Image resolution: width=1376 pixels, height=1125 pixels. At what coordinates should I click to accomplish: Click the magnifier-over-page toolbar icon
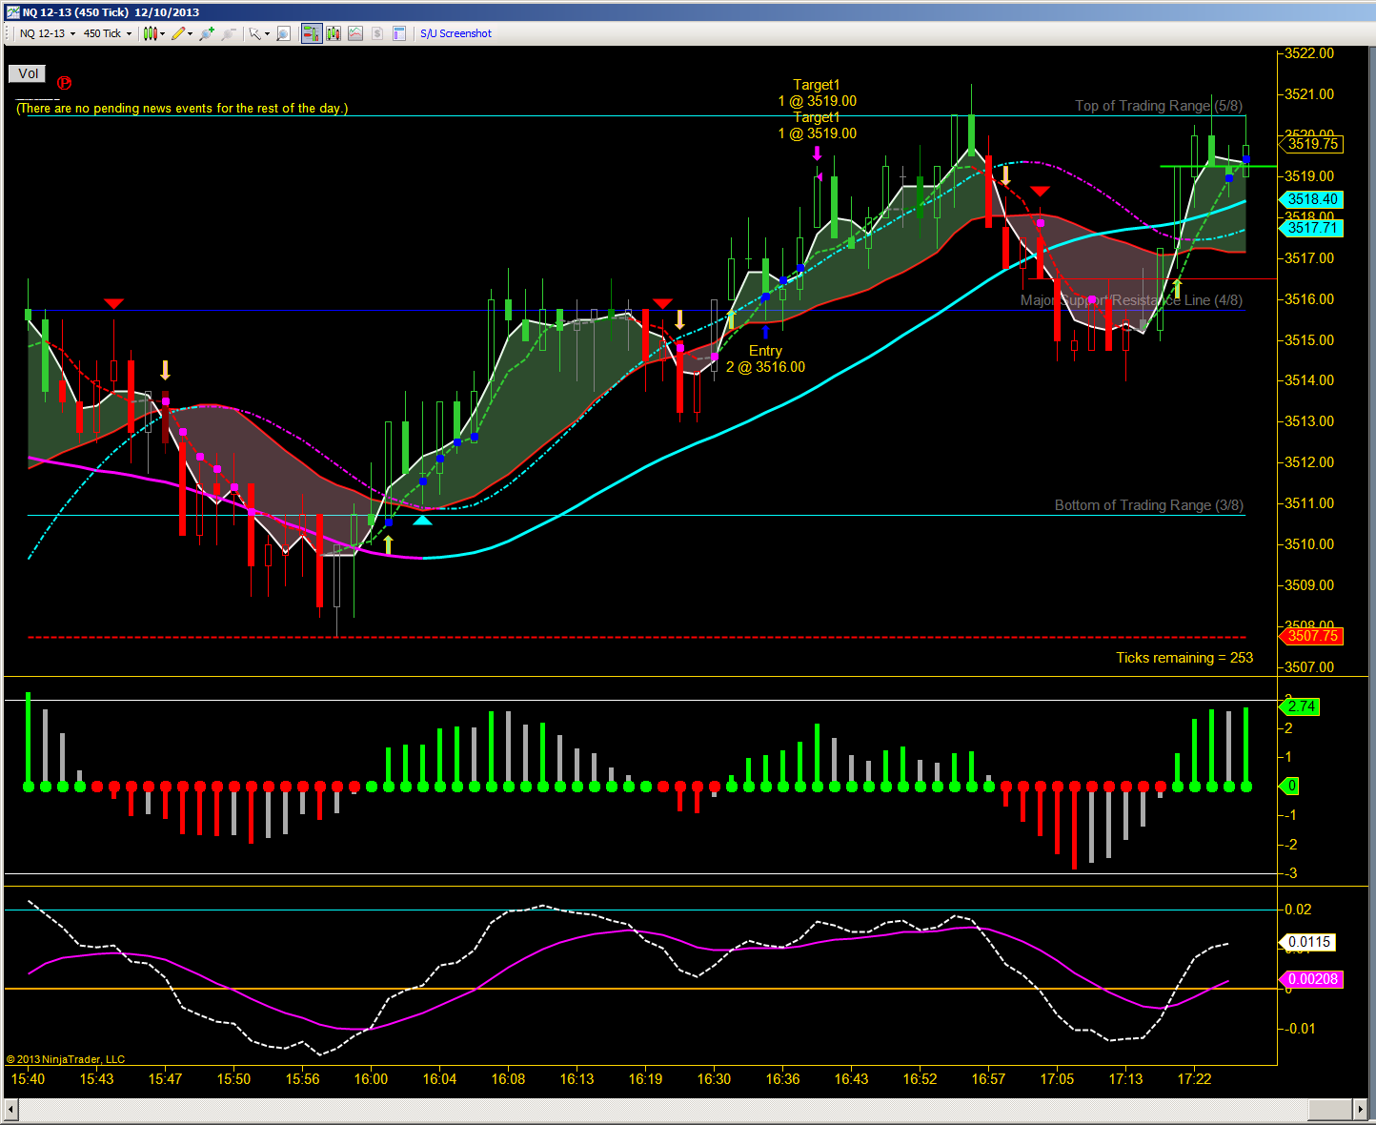click(x=283, y=33)
